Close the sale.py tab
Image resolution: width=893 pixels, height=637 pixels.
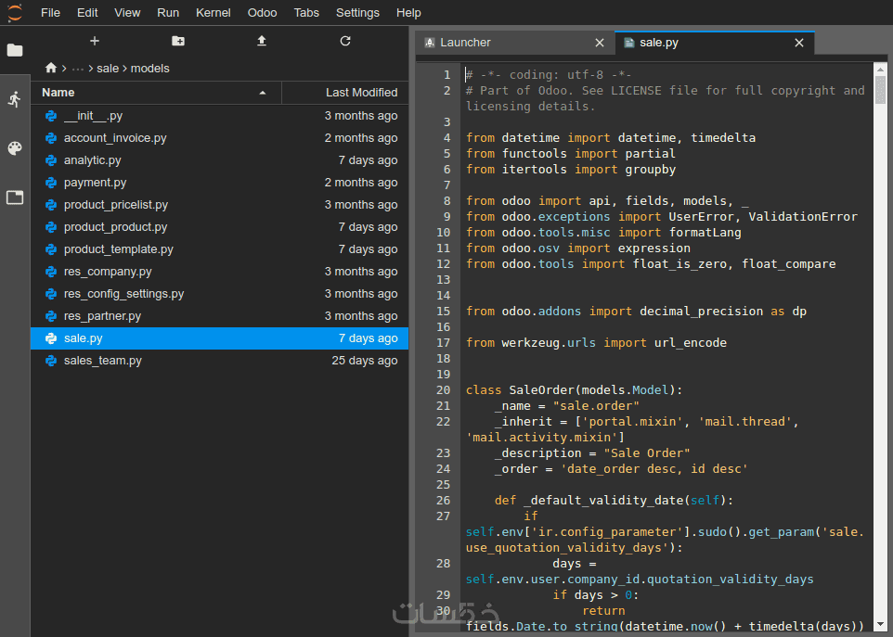pos(799,43)
